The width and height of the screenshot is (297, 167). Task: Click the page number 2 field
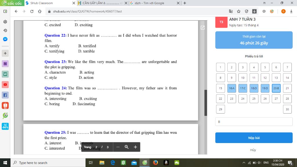point(96,147)
